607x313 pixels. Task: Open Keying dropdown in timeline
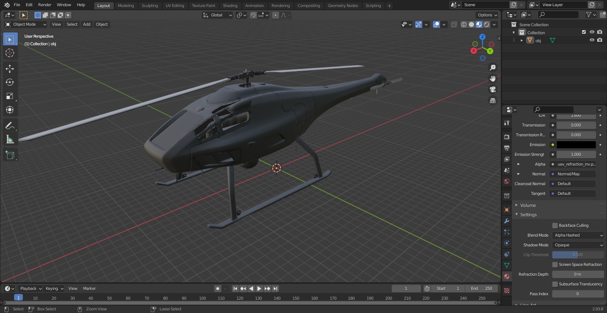click(54, 289)
